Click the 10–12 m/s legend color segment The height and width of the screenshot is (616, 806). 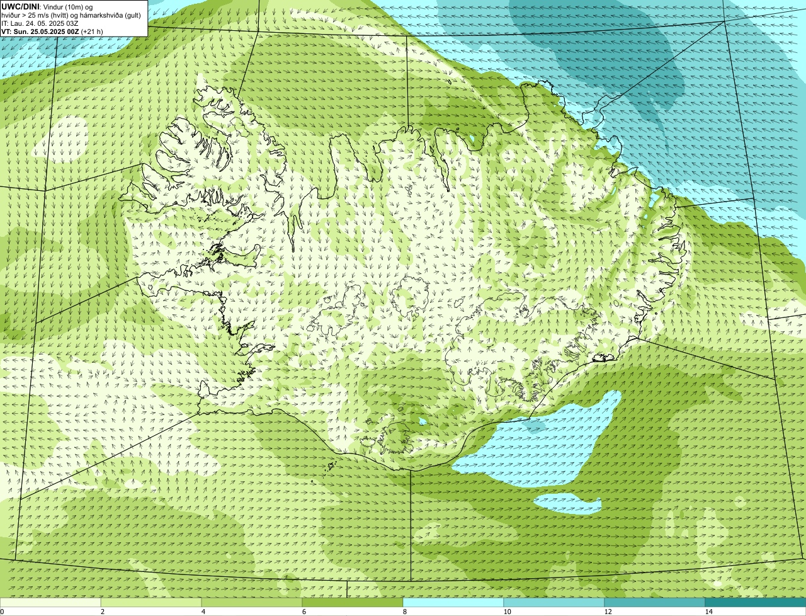coord(554,602)
